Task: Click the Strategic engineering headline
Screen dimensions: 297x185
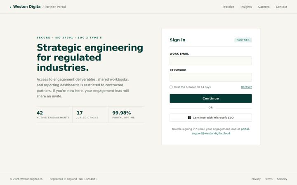Action: click(90, 58)
